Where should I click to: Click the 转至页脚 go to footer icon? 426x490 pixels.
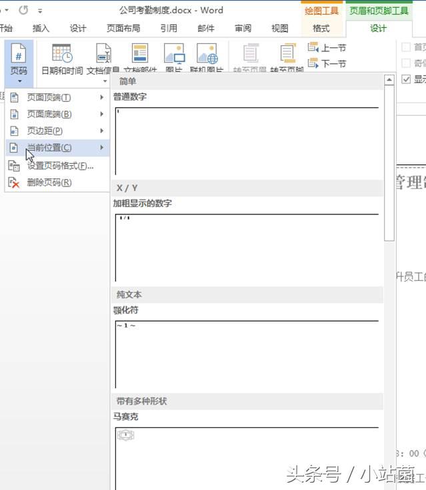[x=287, y=53]
